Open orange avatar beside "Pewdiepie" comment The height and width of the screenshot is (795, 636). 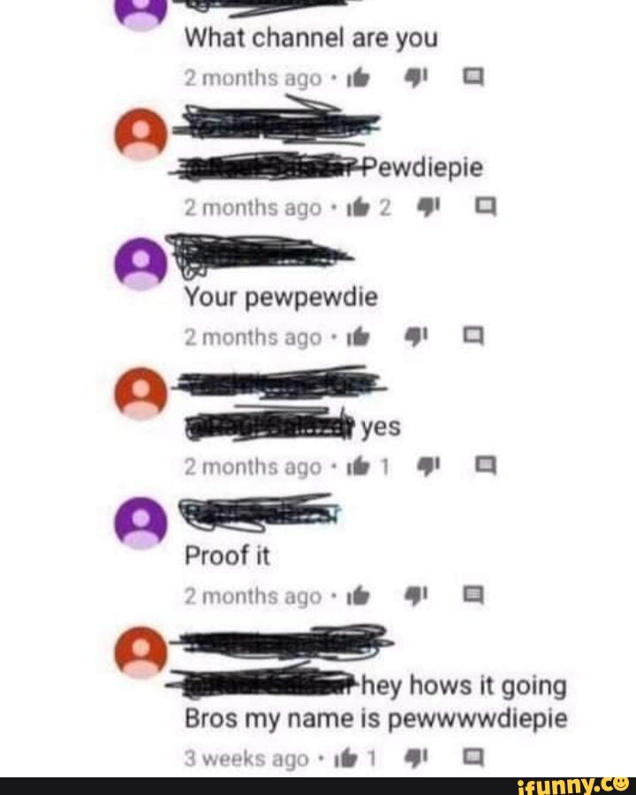point(141,134)
